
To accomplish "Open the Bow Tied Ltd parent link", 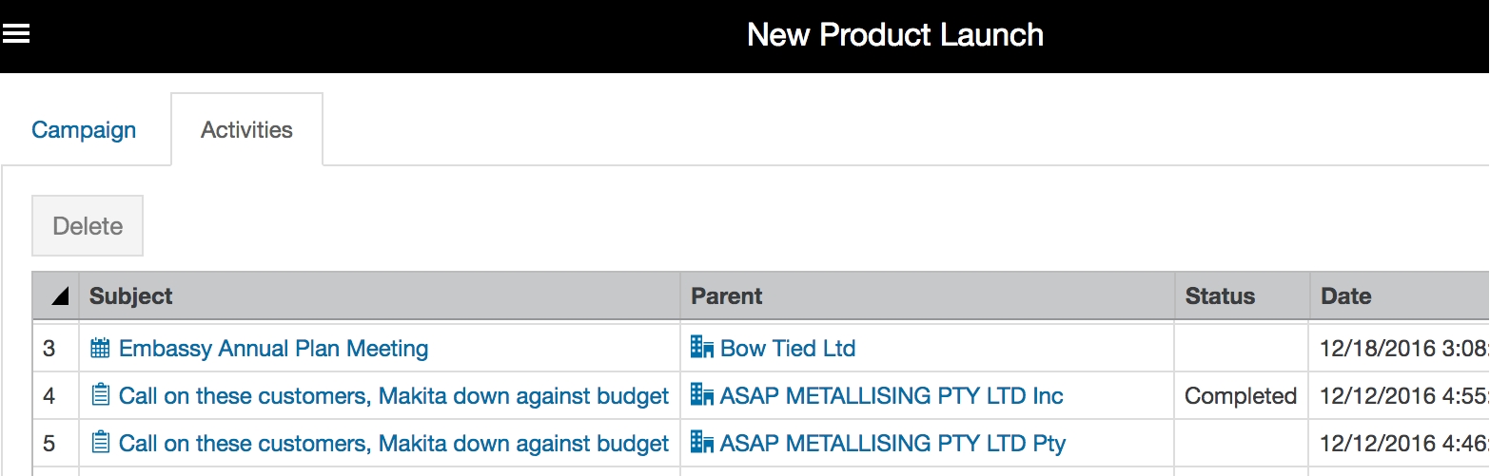I will [x=788, y=349].
